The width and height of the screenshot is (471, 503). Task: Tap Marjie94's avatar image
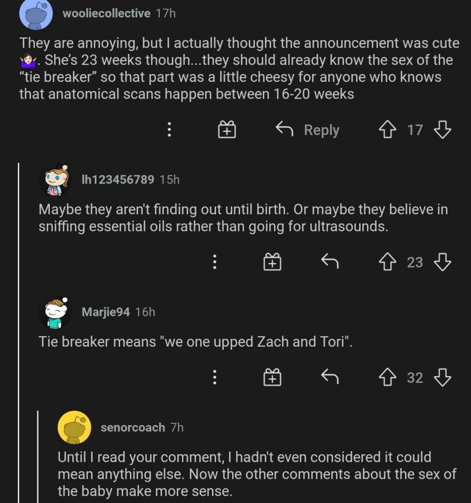55,312
